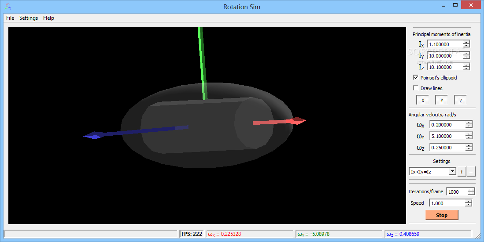The image size is (484, 242).
Task: Stop the simulation with the Stop button
Action: pyautogui.click(x=442, y=215)
